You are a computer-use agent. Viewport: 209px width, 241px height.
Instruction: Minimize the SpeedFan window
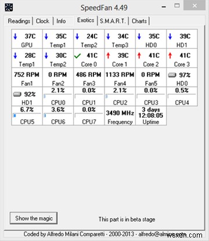point(164,7)
